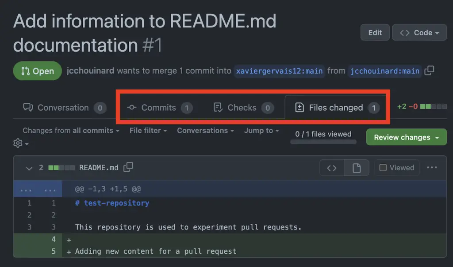Switch to the Commits tab
This screenshot has height=267, width=453.
click(160, 108)
